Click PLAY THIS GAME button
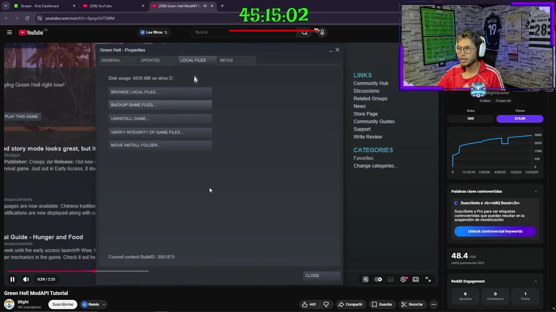556x312 pixels. (22, 117)
